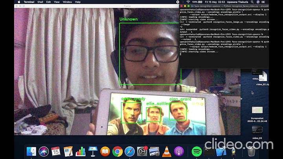Open Preview from the dock

[x=154, y=152]
